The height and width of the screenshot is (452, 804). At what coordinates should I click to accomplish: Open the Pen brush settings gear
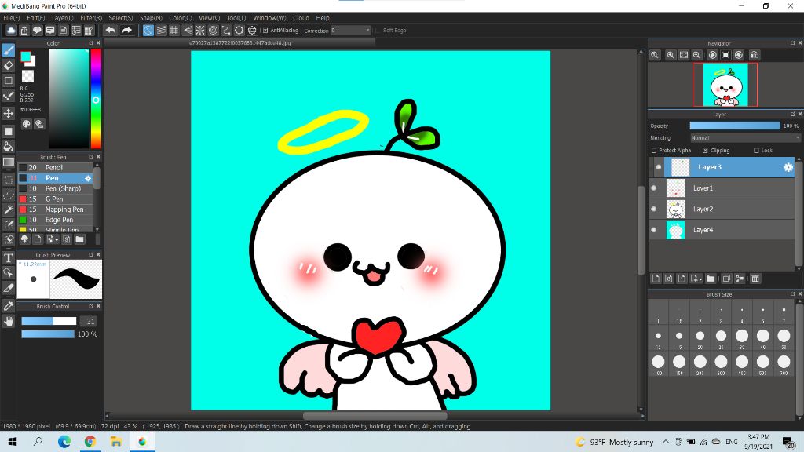pos(88,178)
